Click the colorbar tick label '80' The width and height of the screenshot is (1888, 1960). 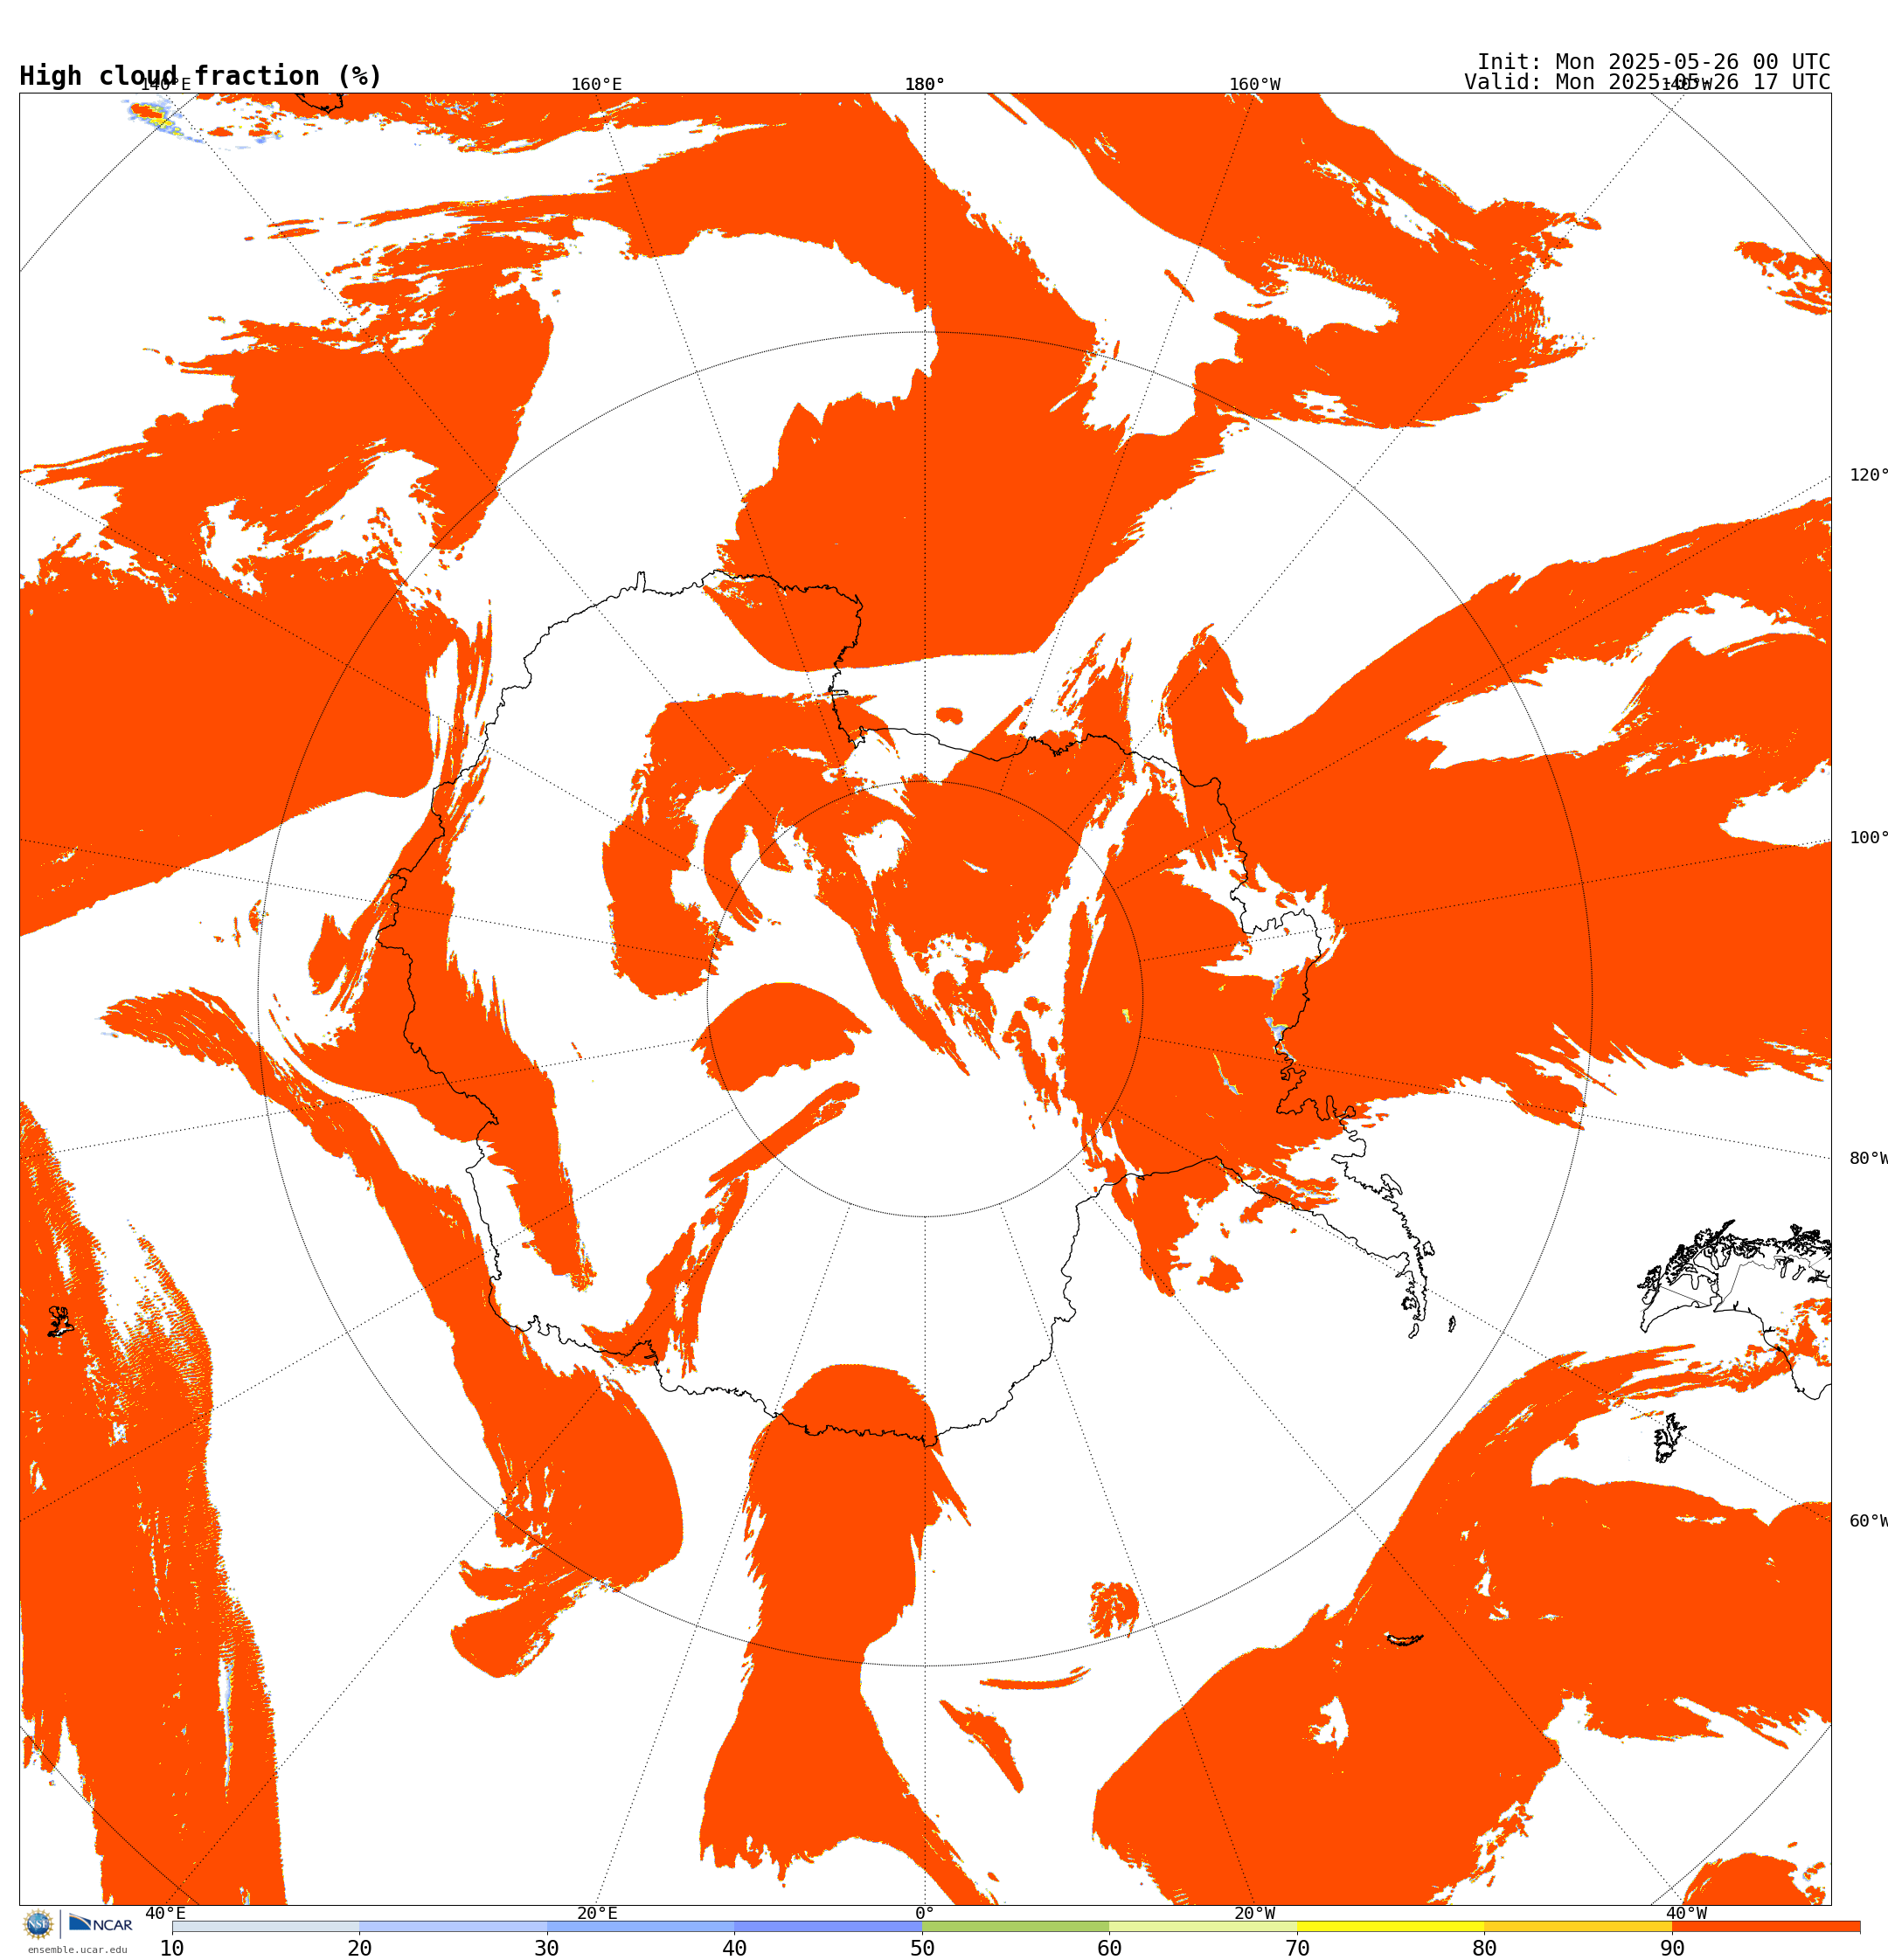tap(1485, 1948)
